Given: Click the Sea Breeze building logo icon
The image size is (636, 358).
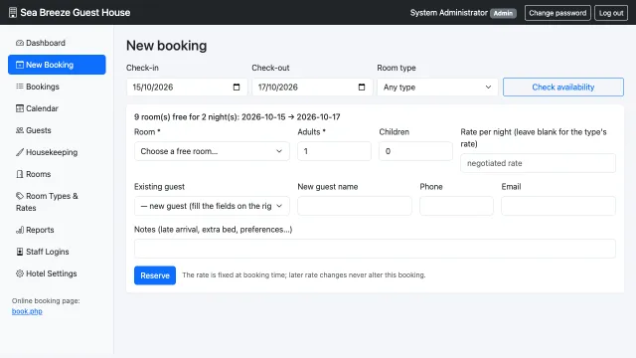Looking at the screenshot, I should point(13,13).
